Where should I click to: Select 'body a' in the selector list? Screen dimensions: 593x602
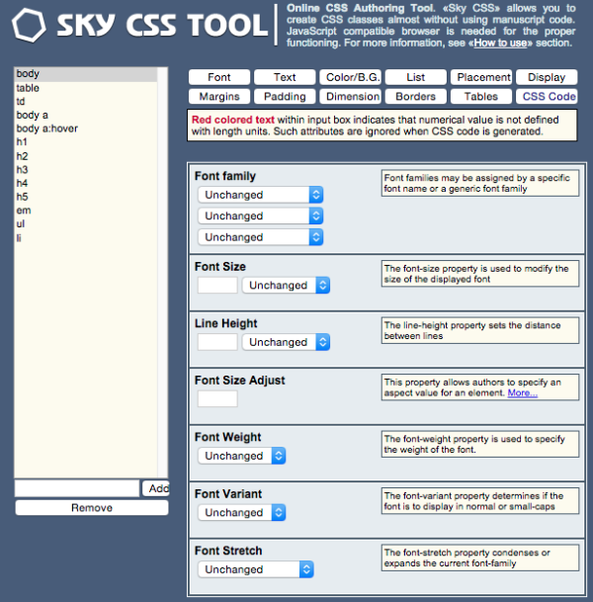point(86,115)
